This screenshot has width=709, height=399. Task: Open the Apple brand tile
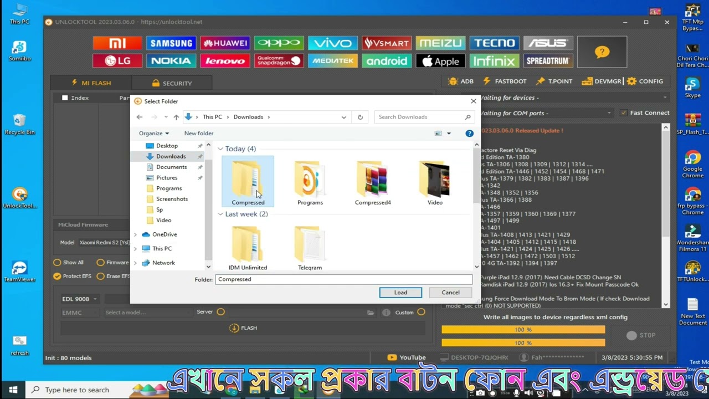point(440,61)
